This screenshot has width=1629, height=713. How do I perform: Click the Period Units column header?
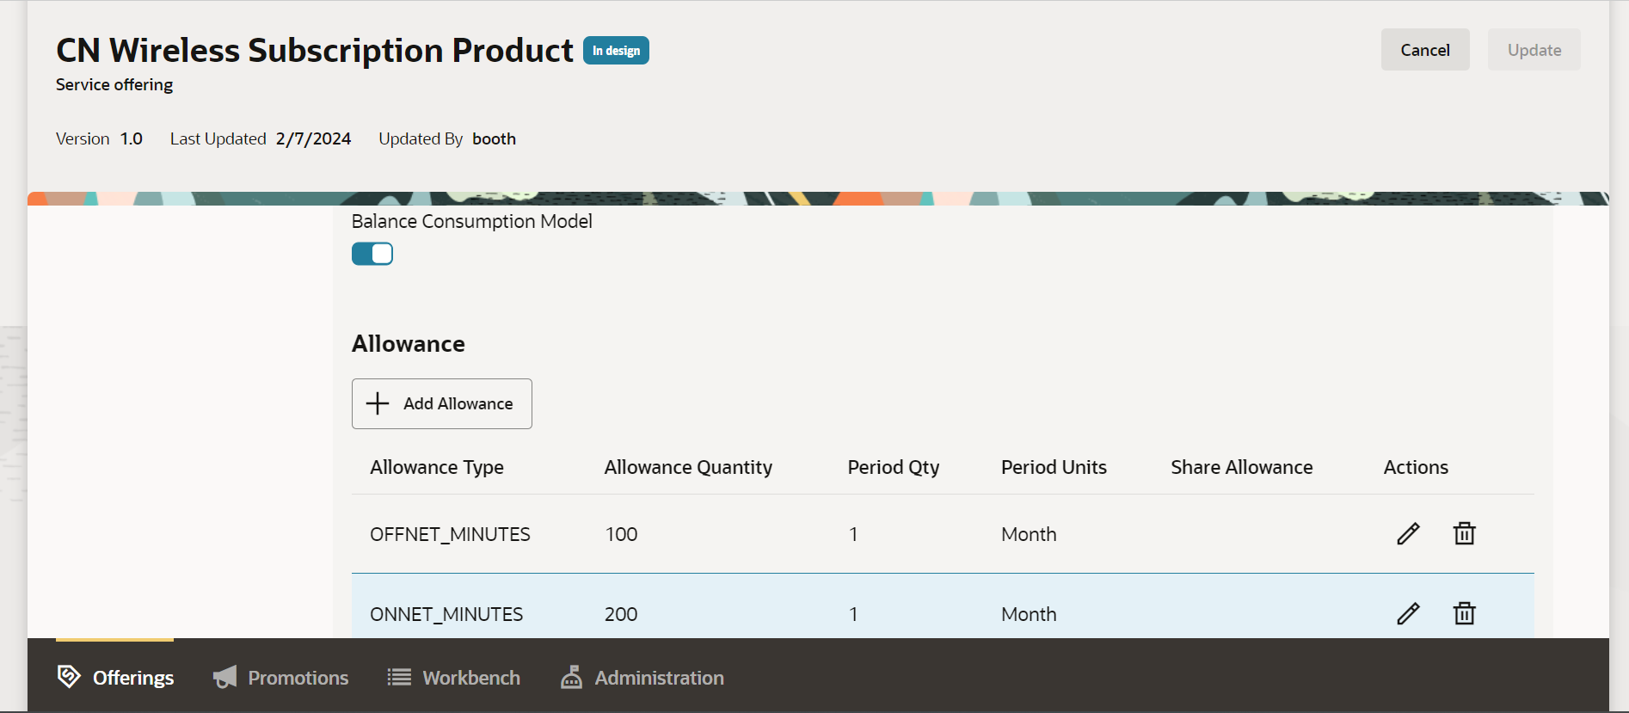click(1054, 467)
